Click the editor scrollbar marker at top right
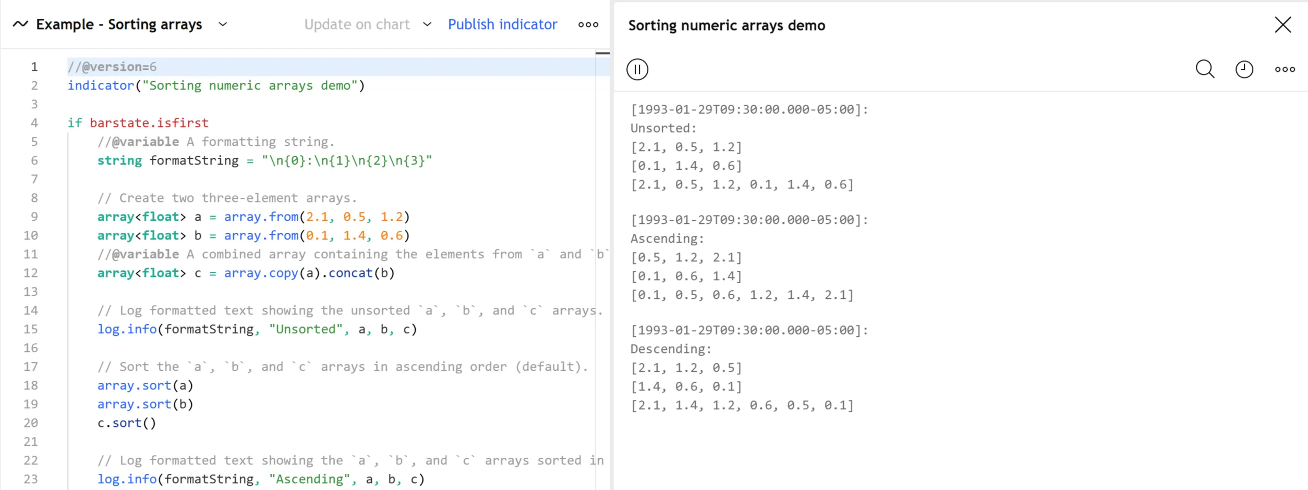 tap(602, 53)
